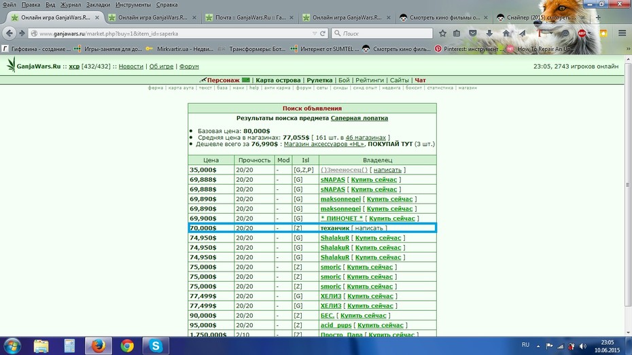Switch to the Почта :: GanjaWars.Ru tab
The height and width of the screenshot is (355, 632).
click(x=250, y=17)
